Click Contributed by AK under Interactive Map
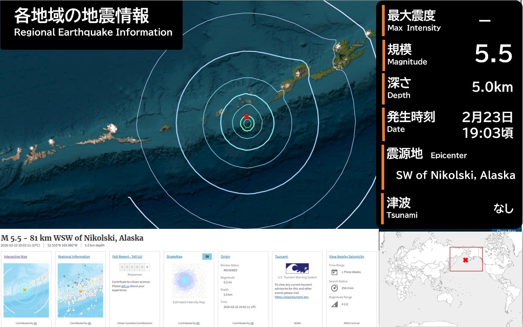The height and width of the screenshot is (327, 523). 26,323
